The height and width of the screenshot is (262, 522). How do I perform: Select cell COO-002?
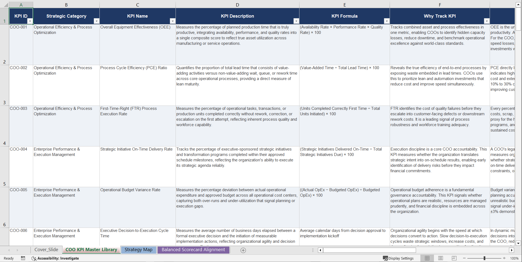21,85
